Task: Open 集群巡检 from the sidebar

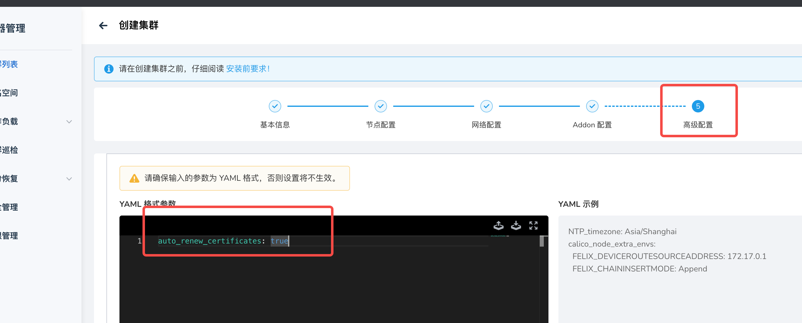Action: pyautogui.click(x=9, y=150)
